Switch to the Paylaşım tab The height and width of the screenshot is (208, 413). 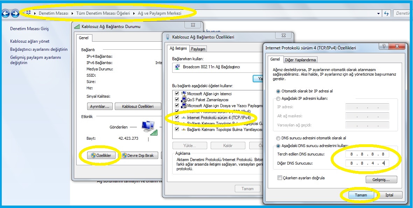coord(198,49)
